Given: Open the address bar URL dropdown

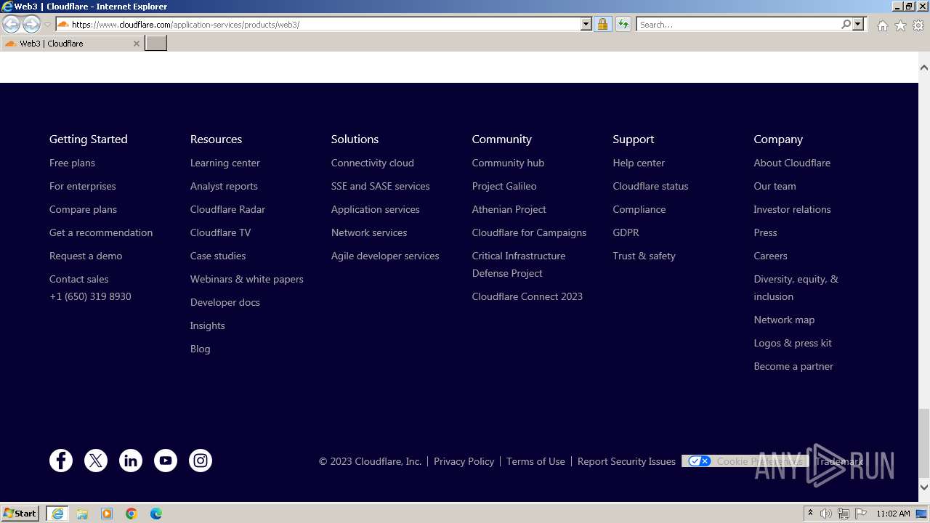Looking at the screenshot, I should [586, 25].
